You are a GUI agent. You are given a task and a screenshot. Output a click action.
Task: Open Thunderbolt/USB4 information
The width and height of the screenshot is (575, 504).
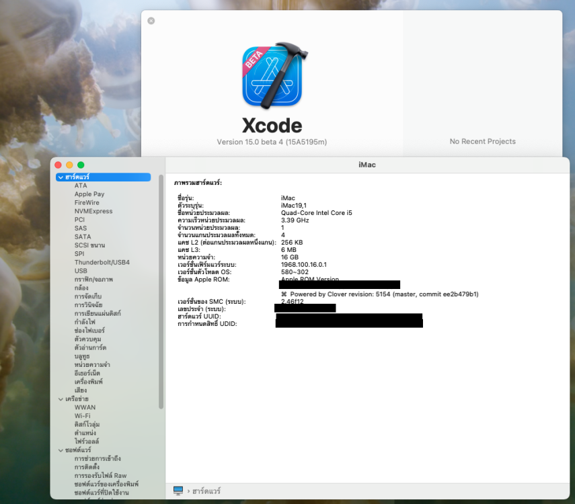[x=102, y=262]
